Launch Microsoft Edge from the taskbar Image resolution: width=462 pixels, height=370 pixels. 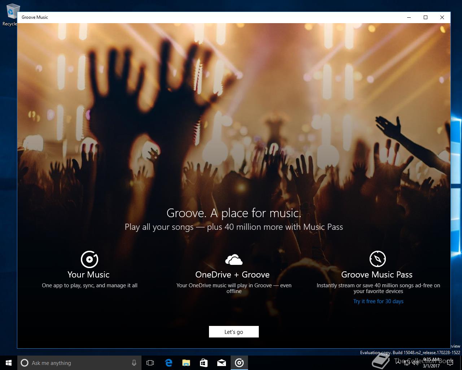[168, 363]
